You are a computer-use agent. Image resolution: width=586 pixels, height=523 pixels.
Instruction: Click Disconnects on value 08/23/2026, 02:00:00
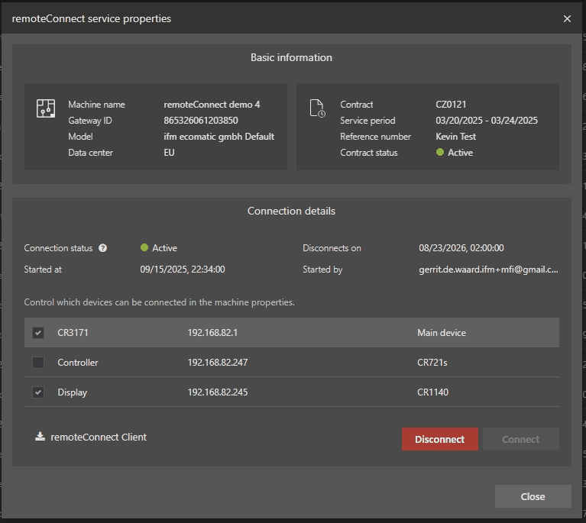461,247
